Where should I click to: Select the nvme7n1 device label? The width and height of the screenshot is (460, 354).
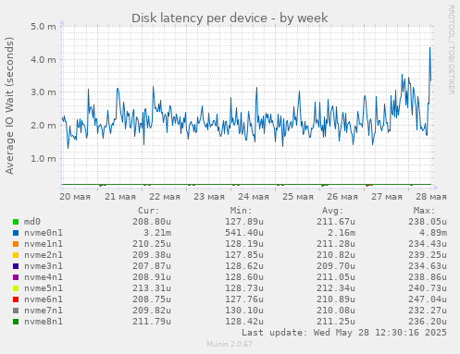click(x=44, y=311)
